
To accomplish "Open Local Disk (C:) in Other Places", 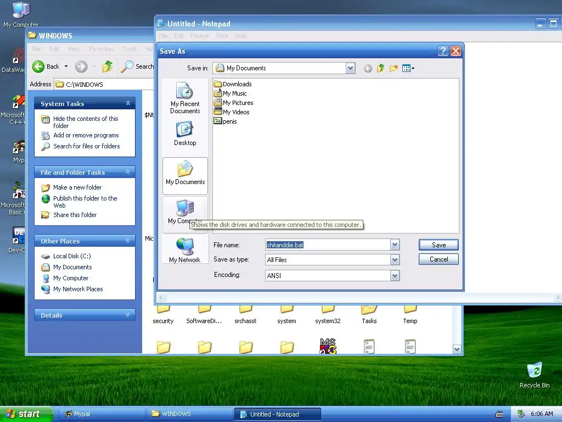I will (x=72, y=256).
